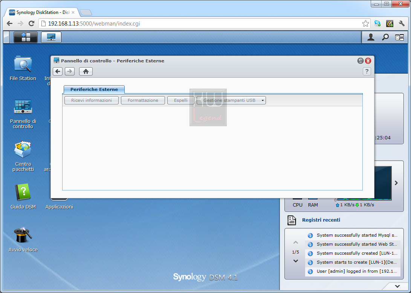Collapse the widget panel bottom chevron

[x=397, y=286]
